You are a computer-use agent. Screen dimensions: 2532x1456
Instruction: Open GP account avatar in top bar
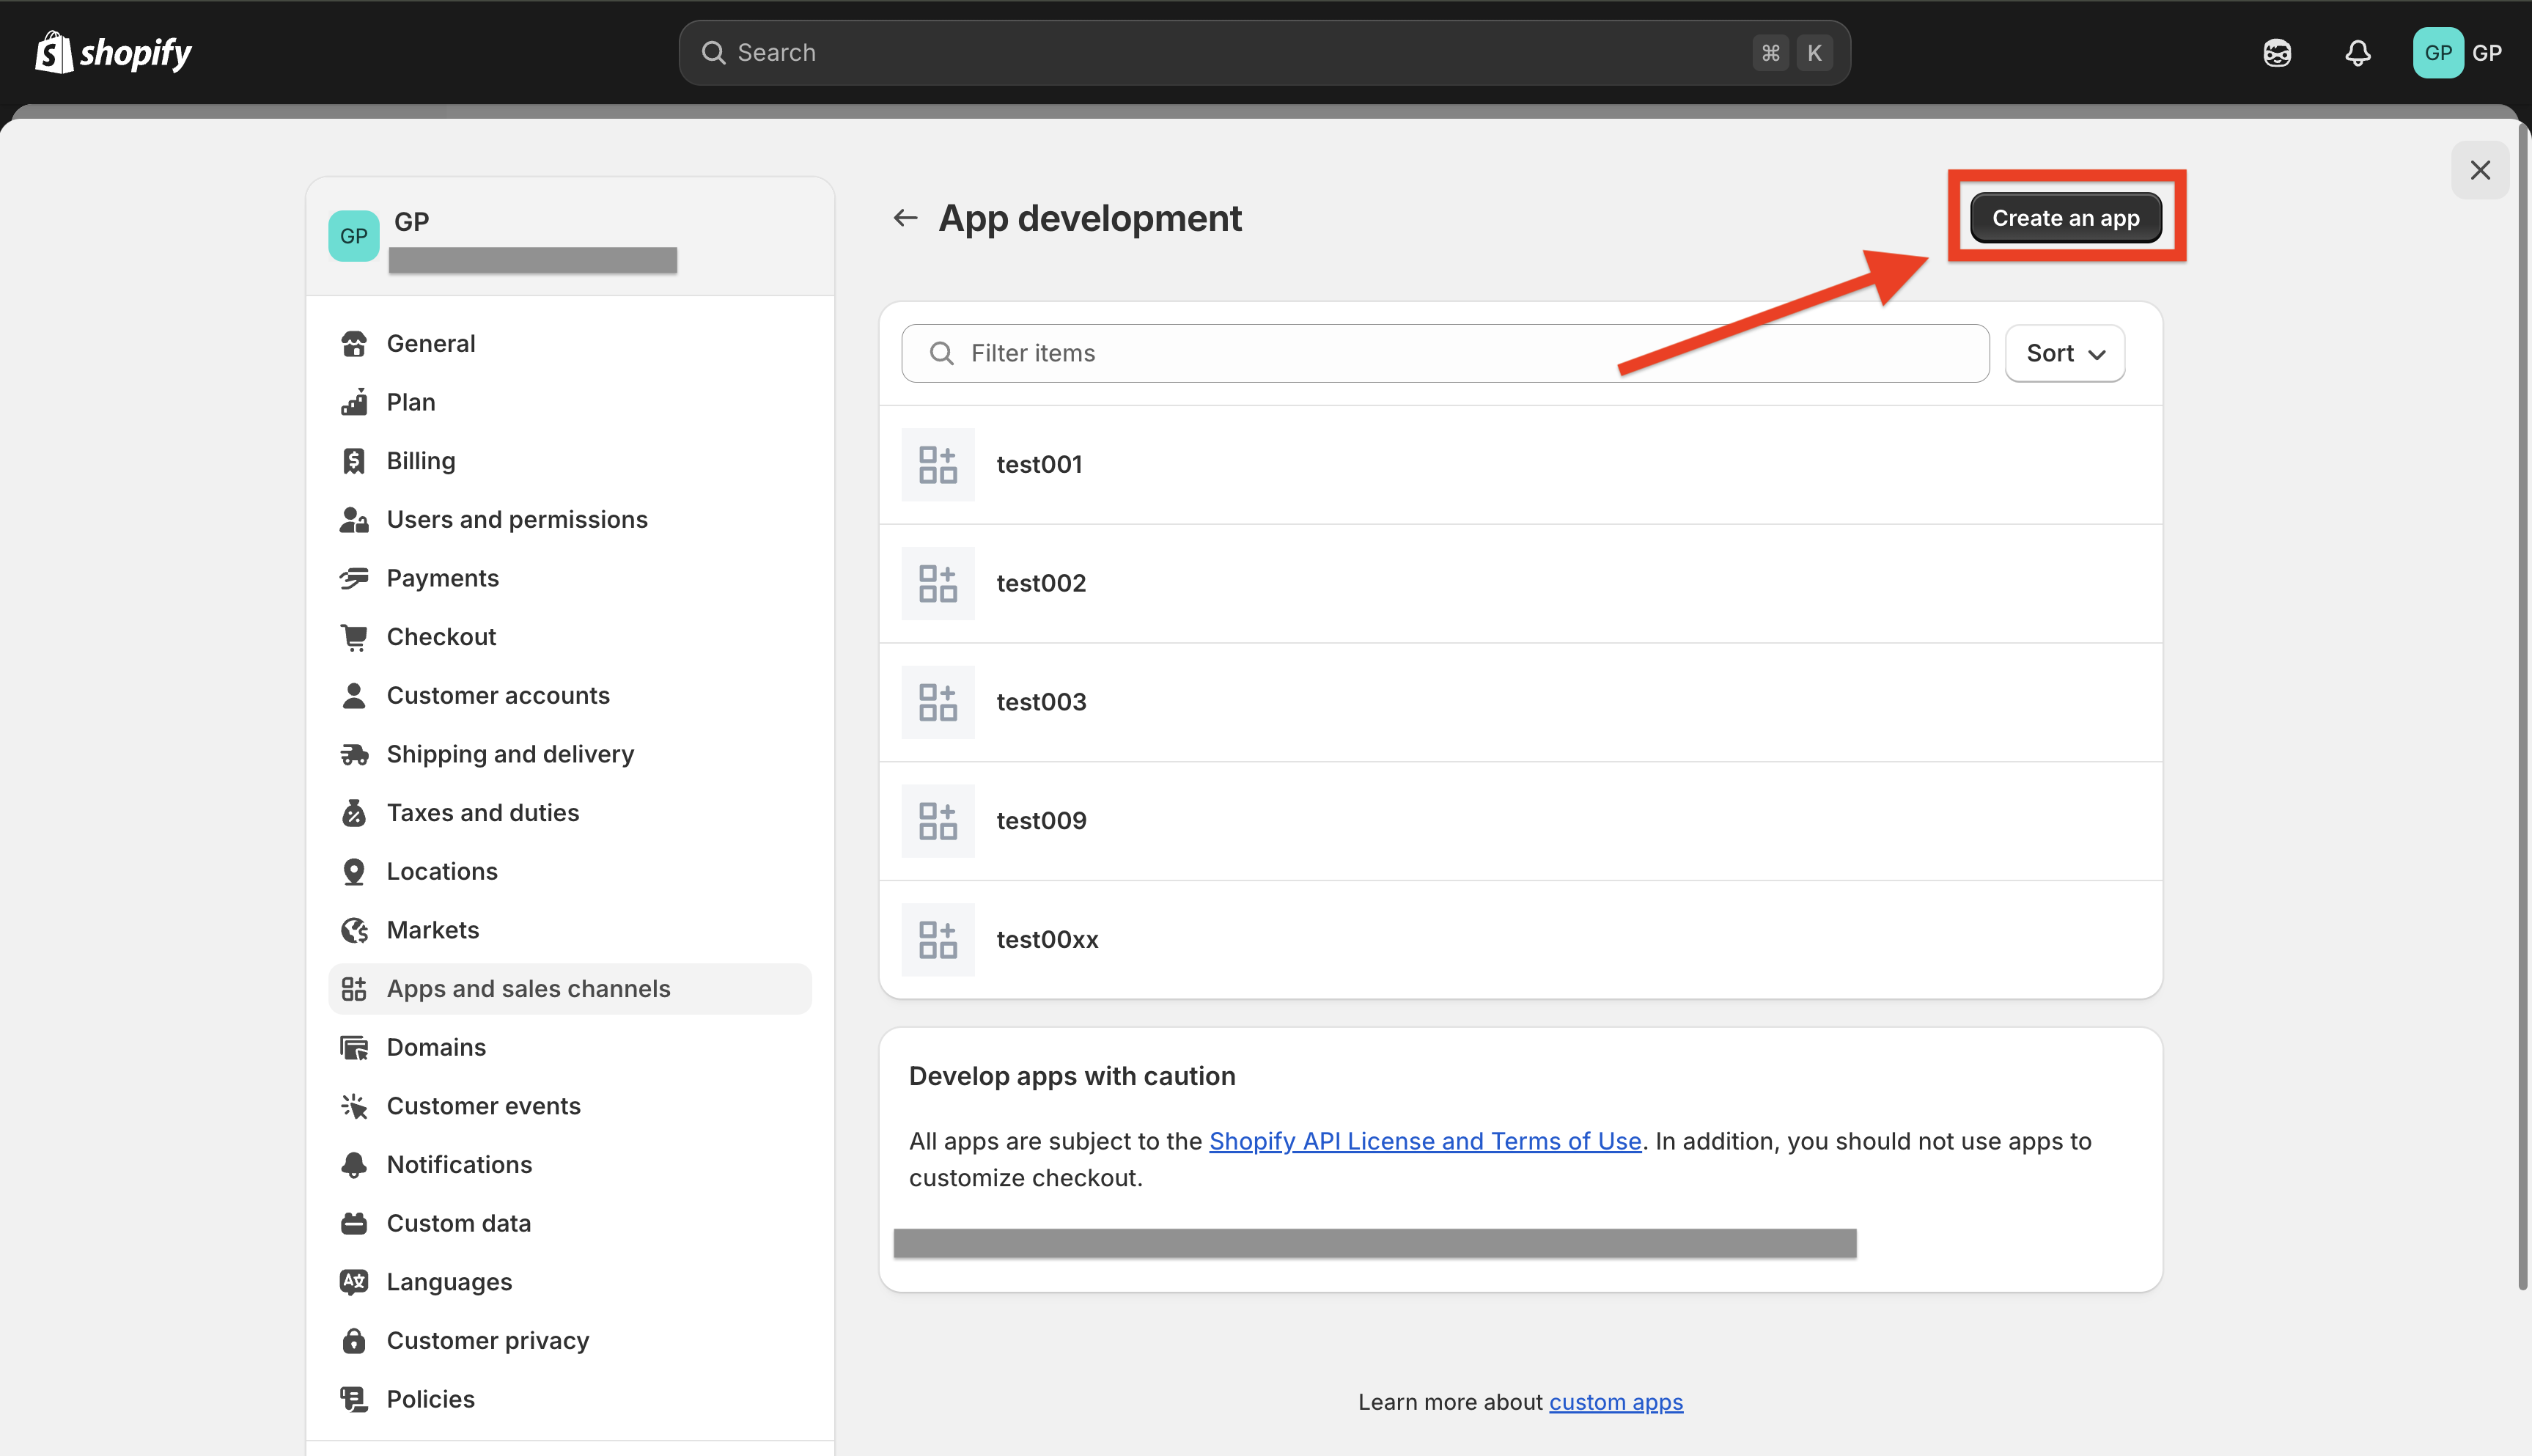[x=2437, y=52]
